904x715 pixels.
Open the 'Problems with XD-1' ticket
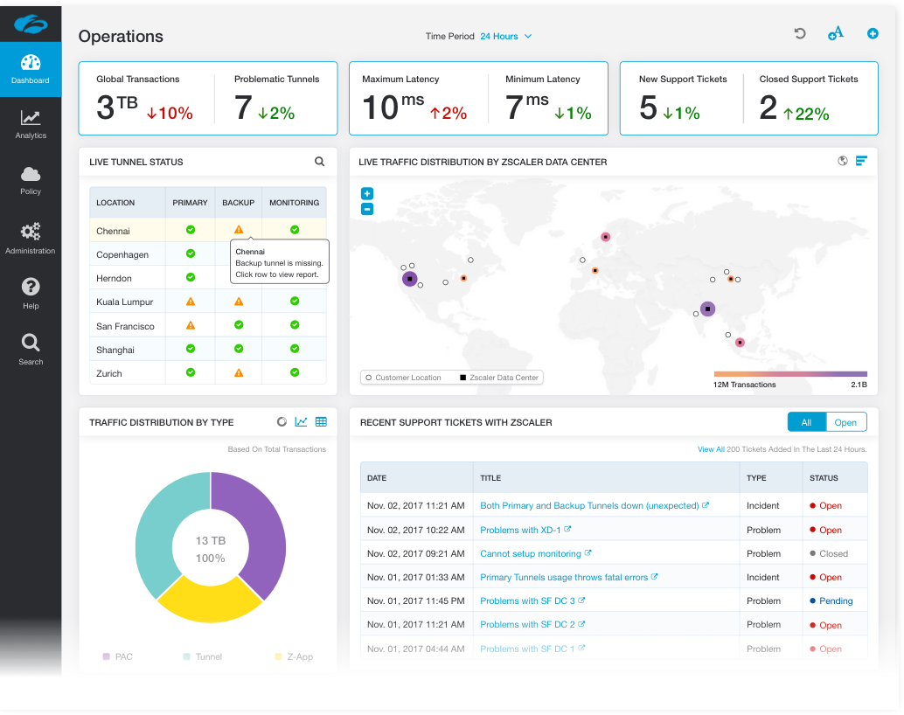[521, 530]
